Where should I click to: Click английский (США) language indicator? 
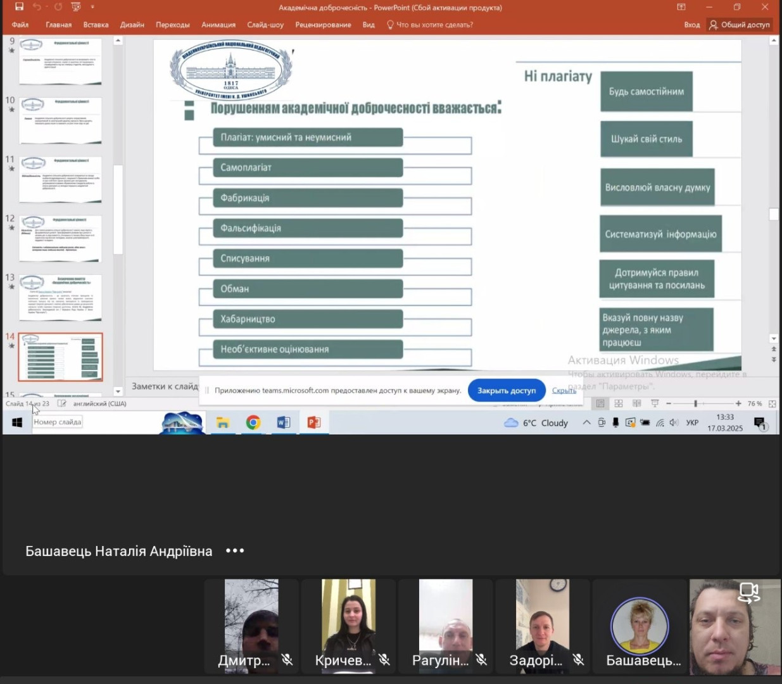[x=100, y=403]
